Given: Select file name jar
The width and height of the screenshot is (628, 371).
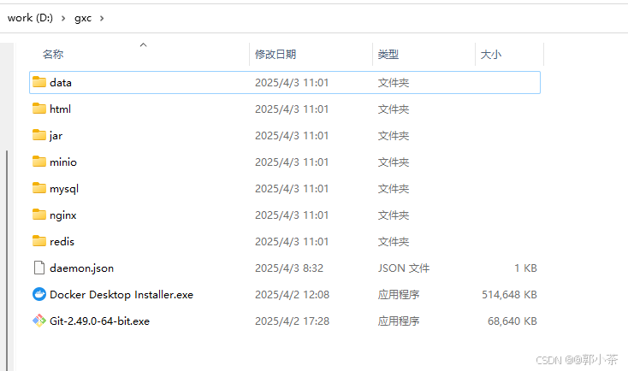Looking at the screenshot, I should click(x=56, y=136).
